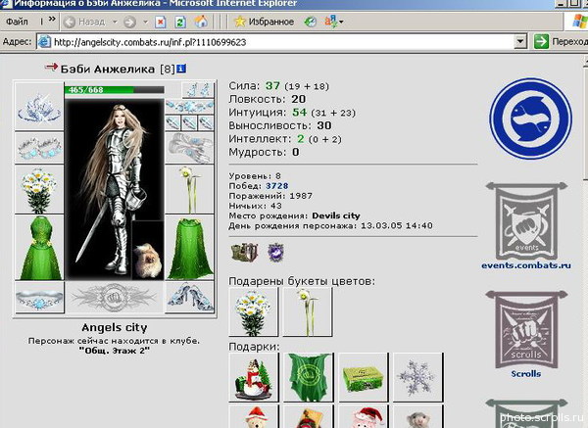Click the gifted snowdrop flower thumbnail
The width and height of the screenshot is (588, 428).
click(x=308, y=311)
